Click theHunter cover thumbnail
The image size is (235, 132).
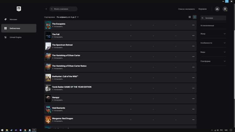(48, 78)
